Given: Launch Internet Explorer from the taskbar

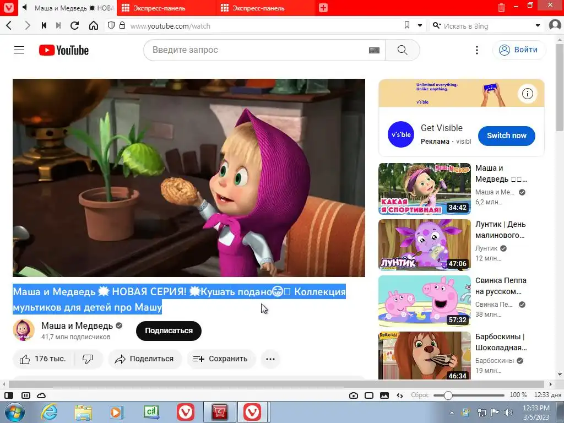Looking at the screenshot, I should (x=49, y=412).
